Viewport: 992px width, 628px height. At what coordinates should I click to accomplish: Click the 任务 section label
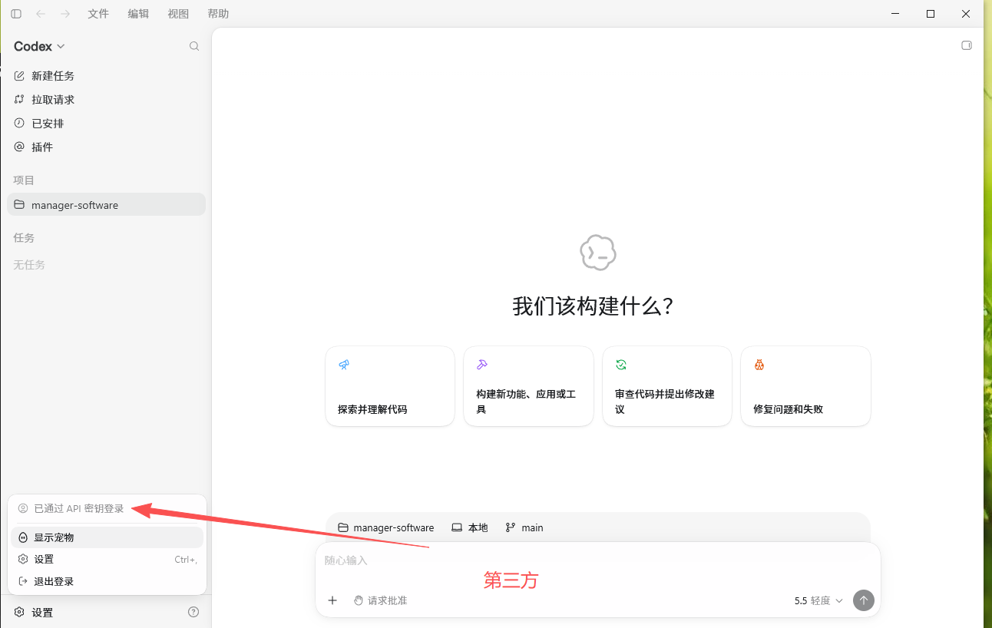24,238
